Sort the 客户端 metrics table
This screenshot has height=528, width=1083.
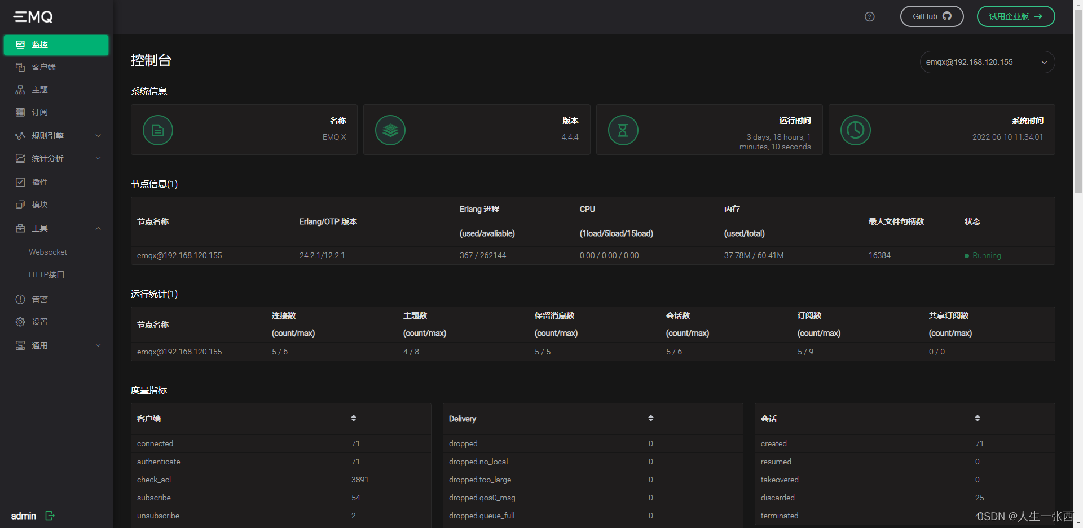[x=354, y=418]
